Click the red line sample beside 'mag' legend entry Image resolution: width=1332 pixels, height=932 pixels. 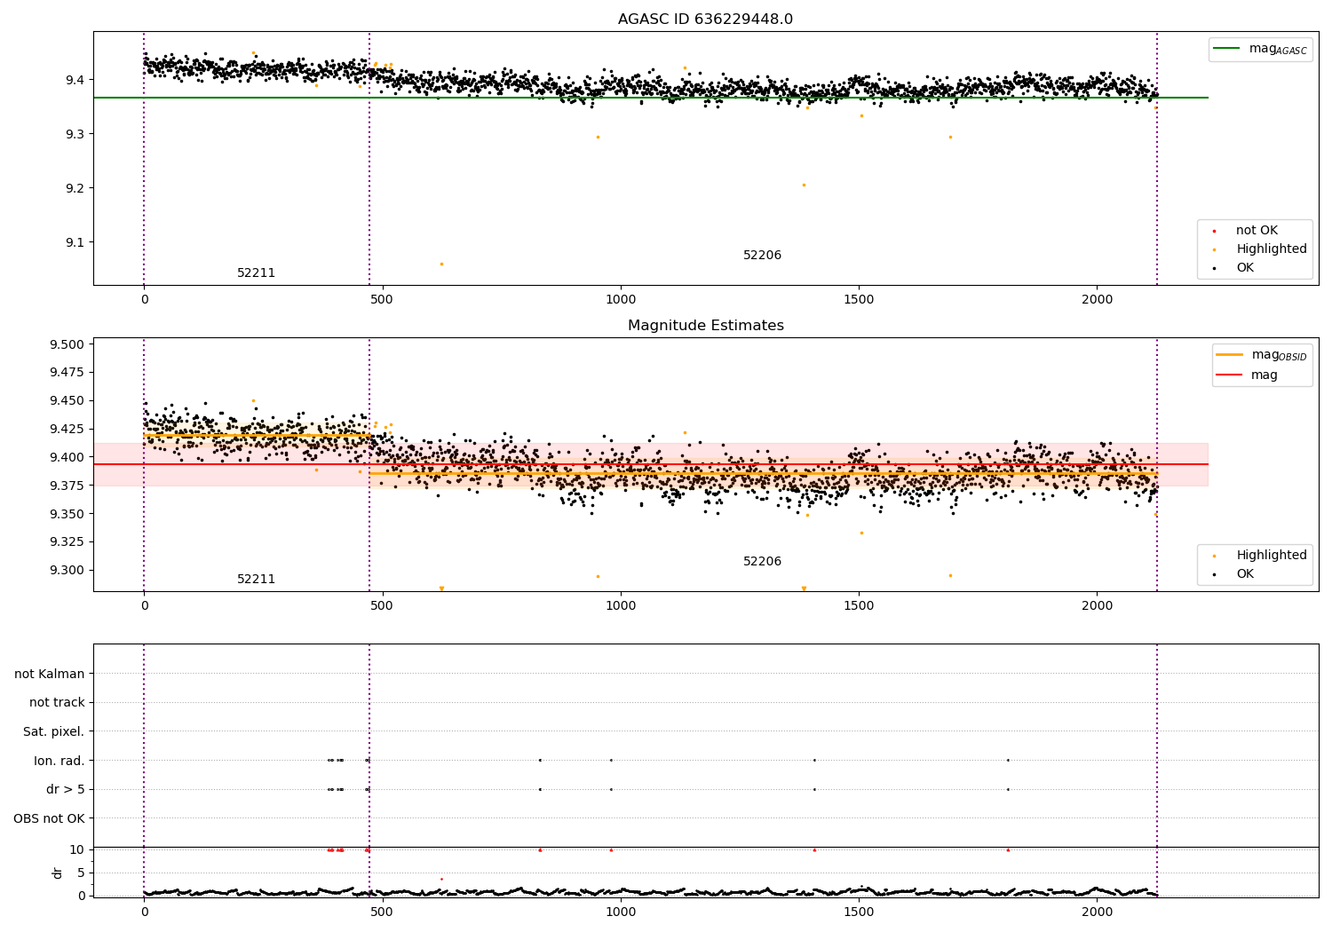1230,375
